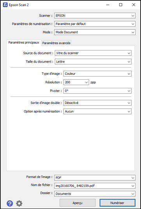
Task: Minimize the Epson Scan 2 window
Action: (x=108, y=5)
